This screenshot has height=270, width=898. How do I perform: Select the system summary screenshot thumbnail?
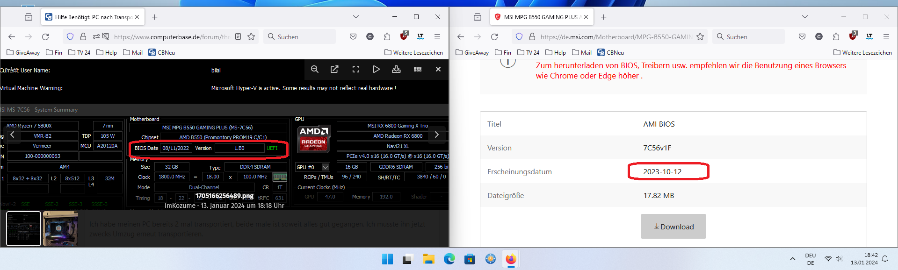point(23,228)
